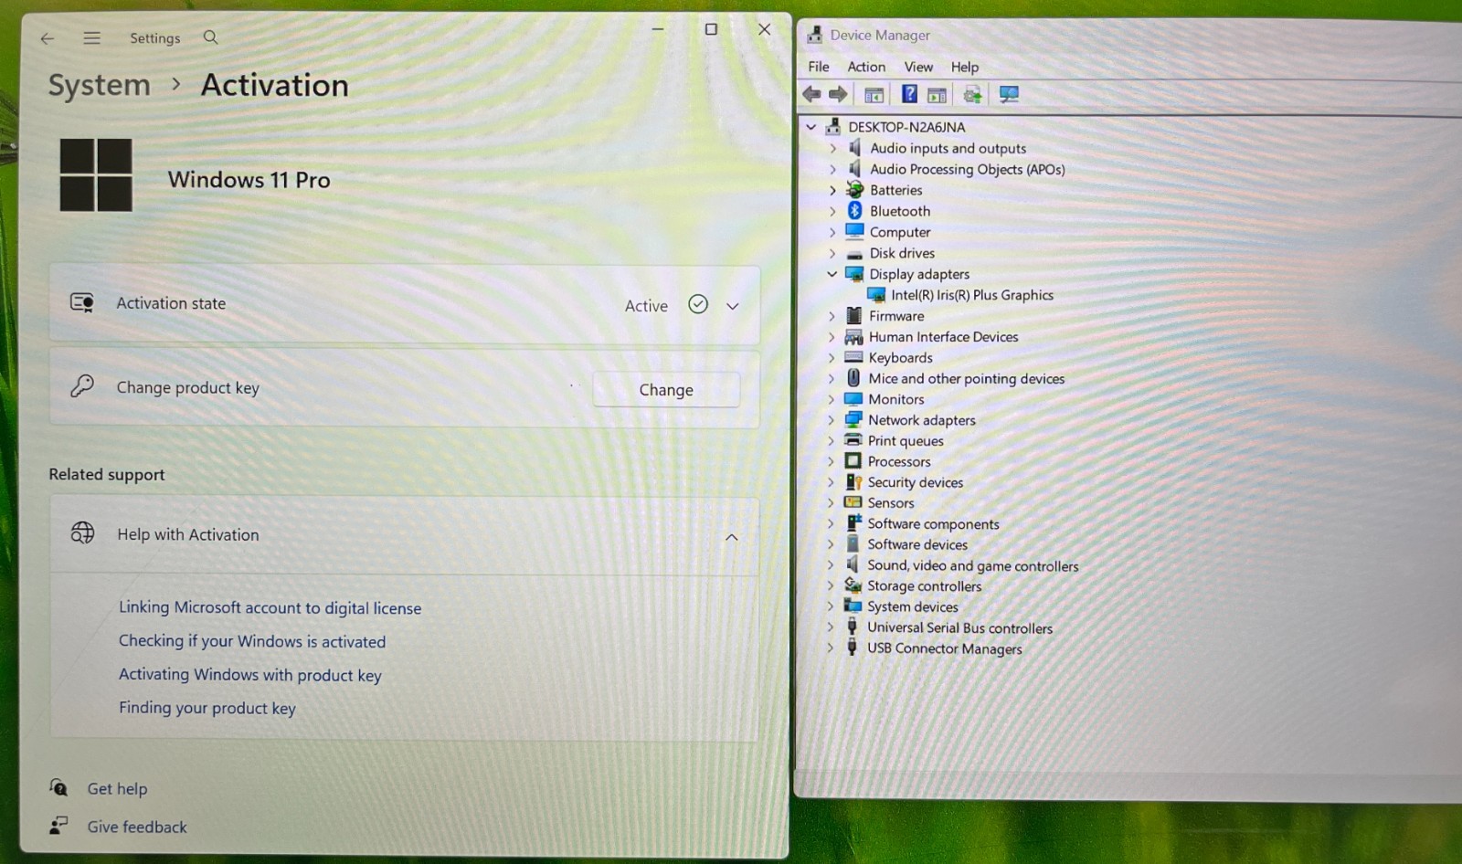Viewport: 1462px width, 864px height.
Task: Click the Give feedback link
Action: (x=137, y=827)
